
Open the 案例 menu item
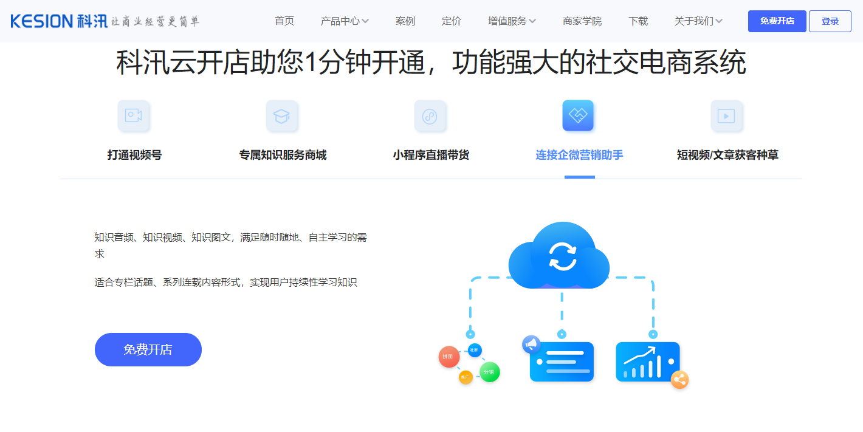click(x=405, y=21)
